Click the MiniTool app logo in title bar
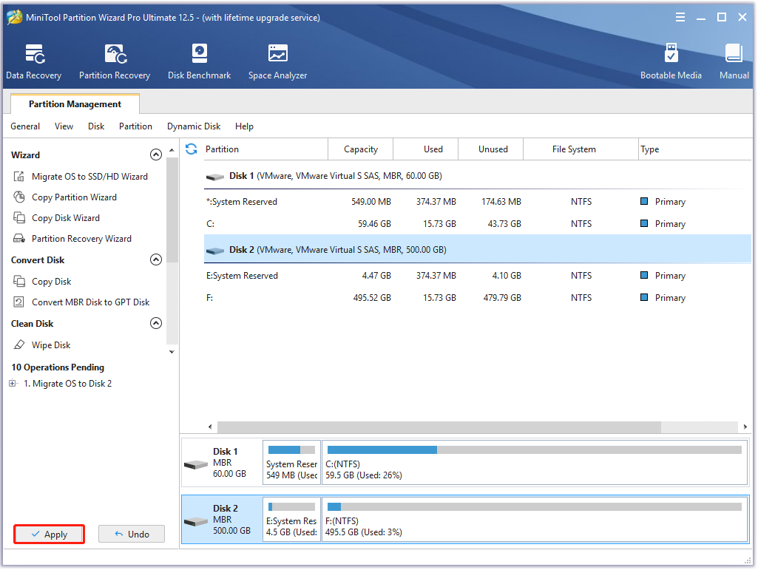This screenshot has height=570, width=758. click(x=14, y=17)
